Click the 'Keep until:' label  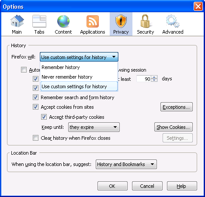pyautogui.click(x=52, y=127)
